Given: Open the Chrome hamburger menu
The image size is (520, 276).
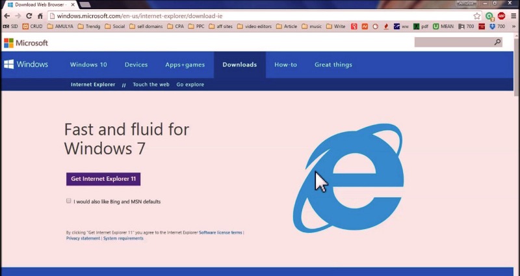Looking at the screenshot, I should (x=513, y=16).
